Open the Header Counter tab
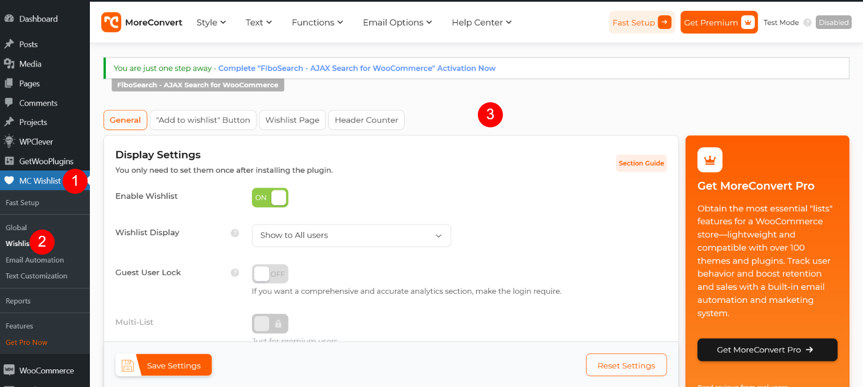 366,120
